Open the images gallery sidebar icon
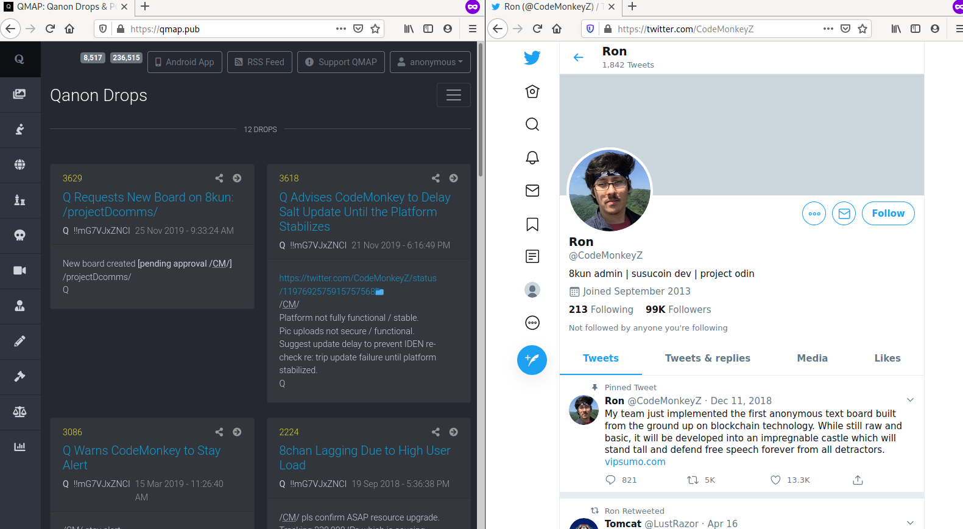 pyautogui.click(x=19, y=94)
